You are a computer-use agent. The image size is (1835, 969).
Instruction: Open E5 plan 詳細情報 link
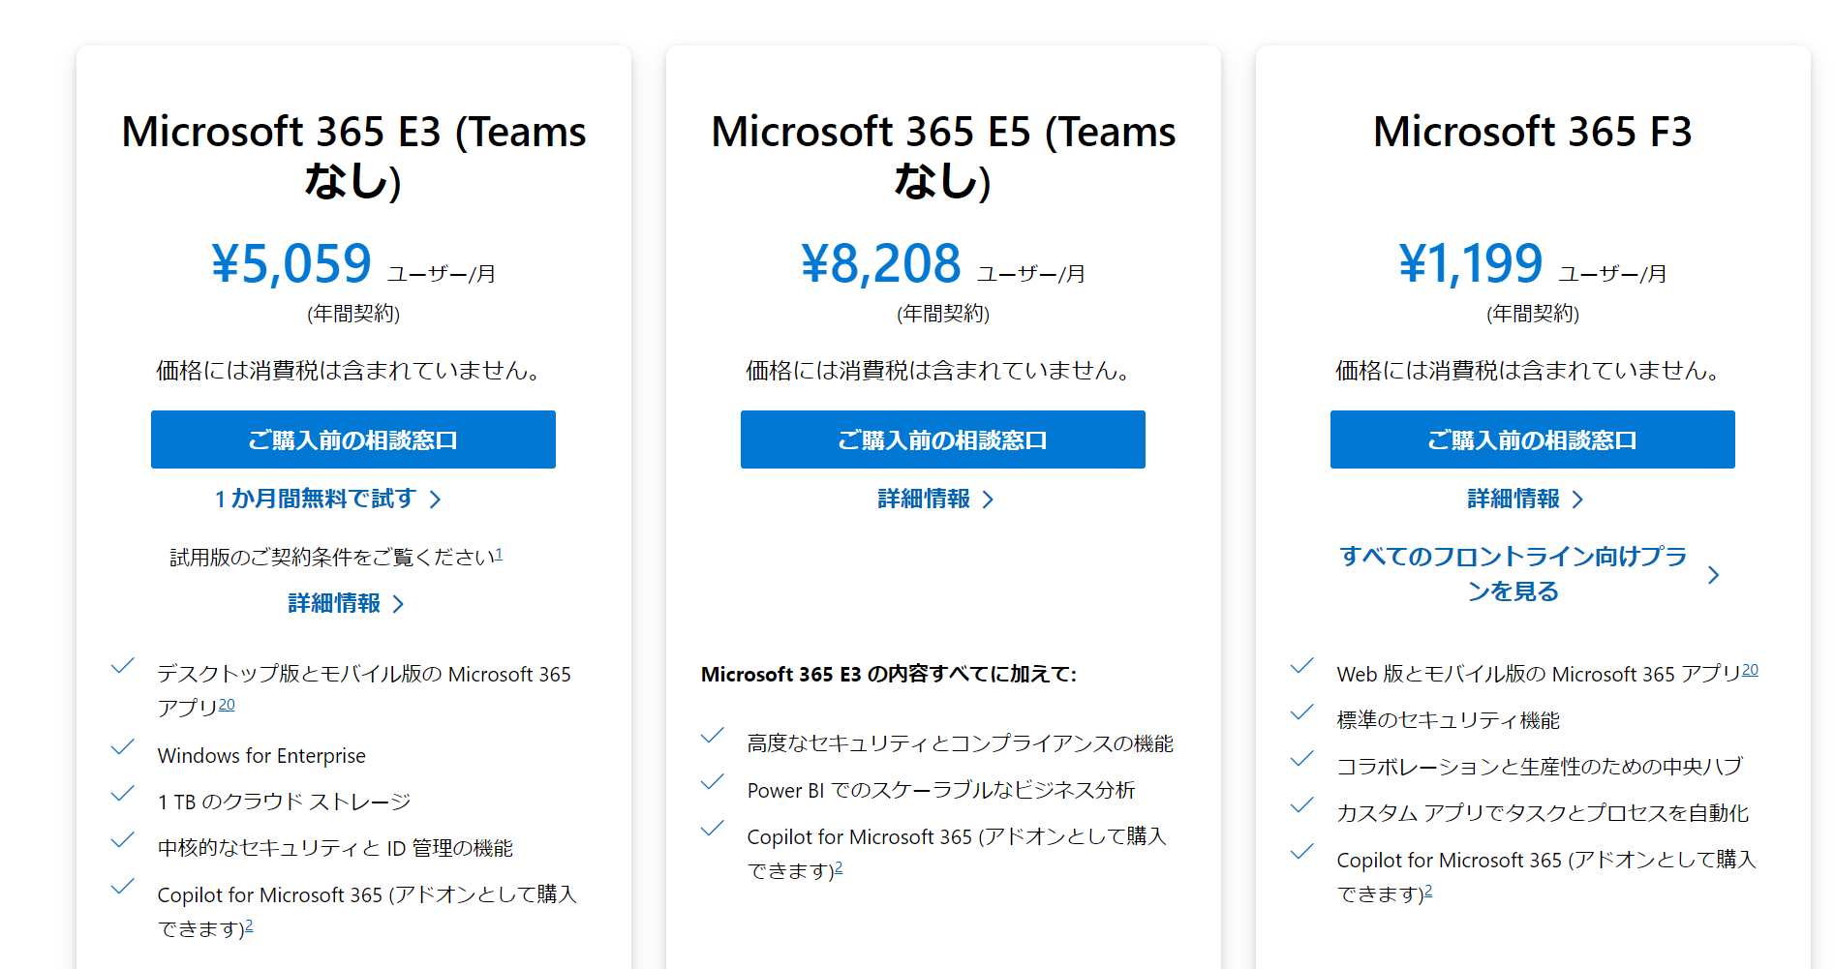(924, 499)
